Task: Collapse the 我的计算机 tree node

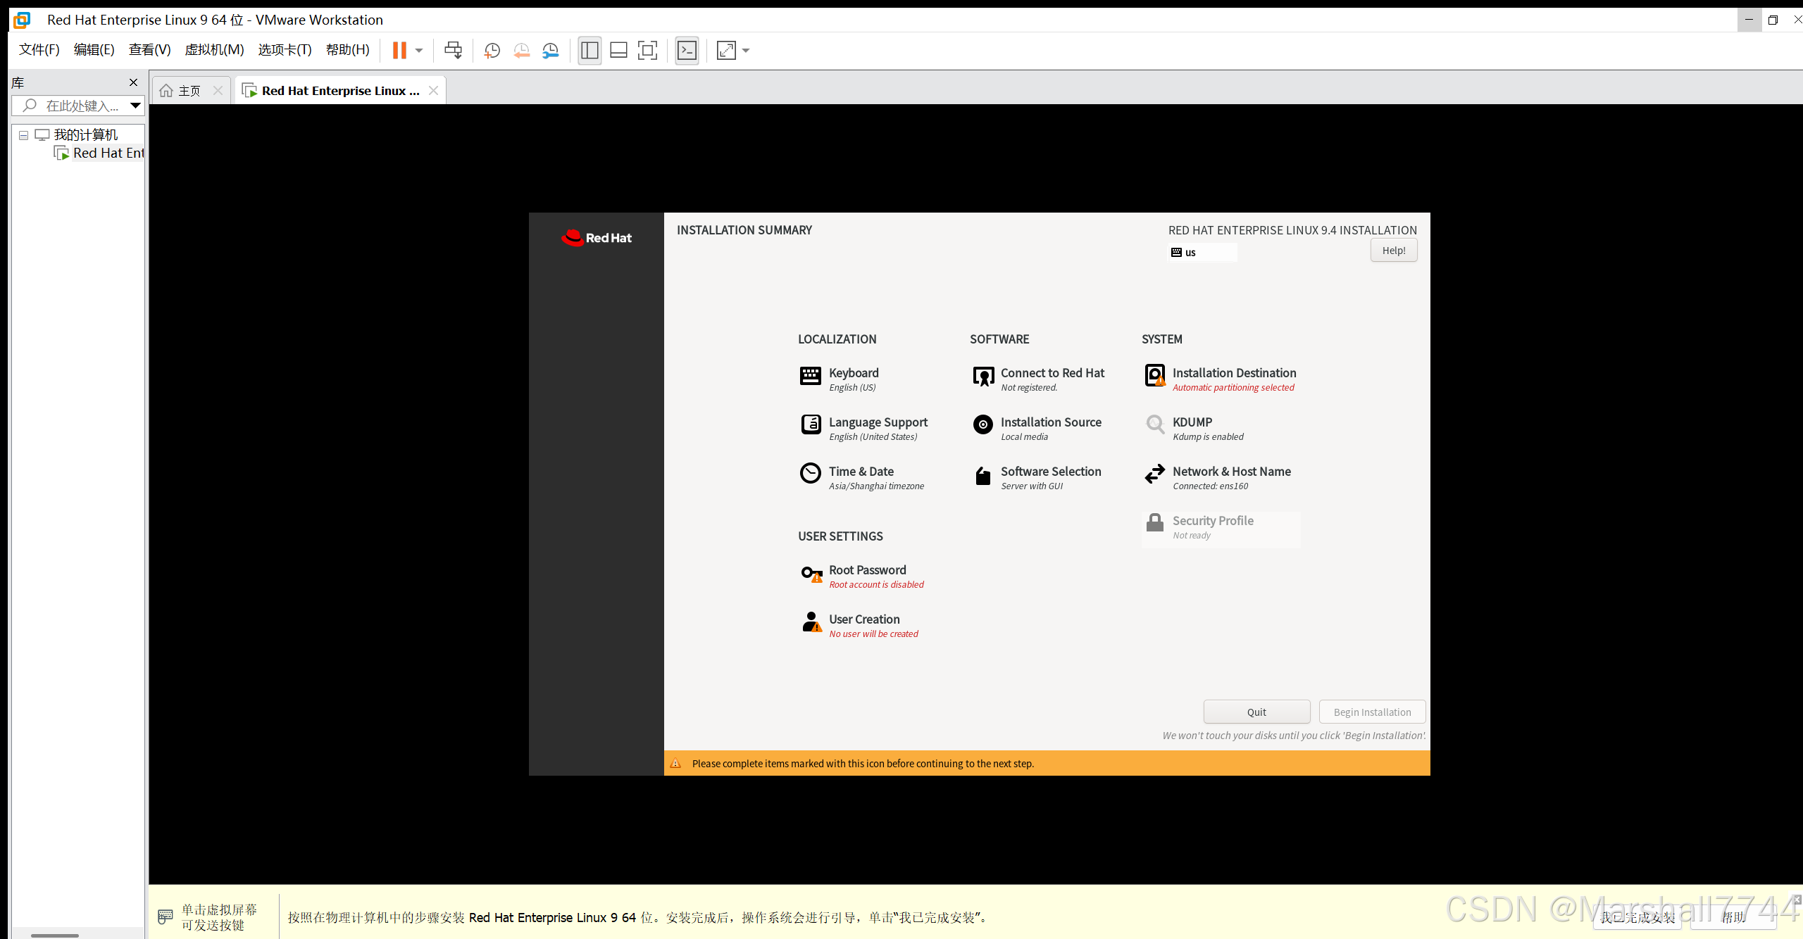Action: (24, 135)
